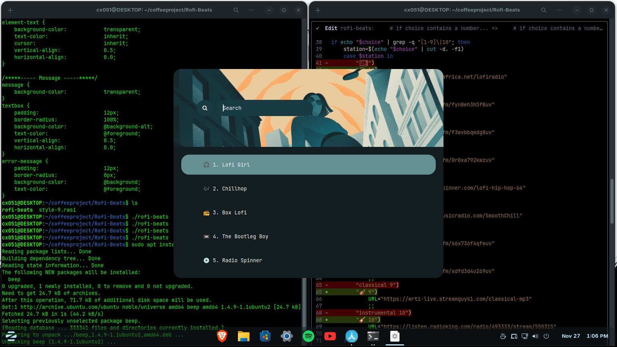Screen dimensions: 617x347
Task: Open new tab in left terminal
Action: pyautogui.click(x=10, y=10)
